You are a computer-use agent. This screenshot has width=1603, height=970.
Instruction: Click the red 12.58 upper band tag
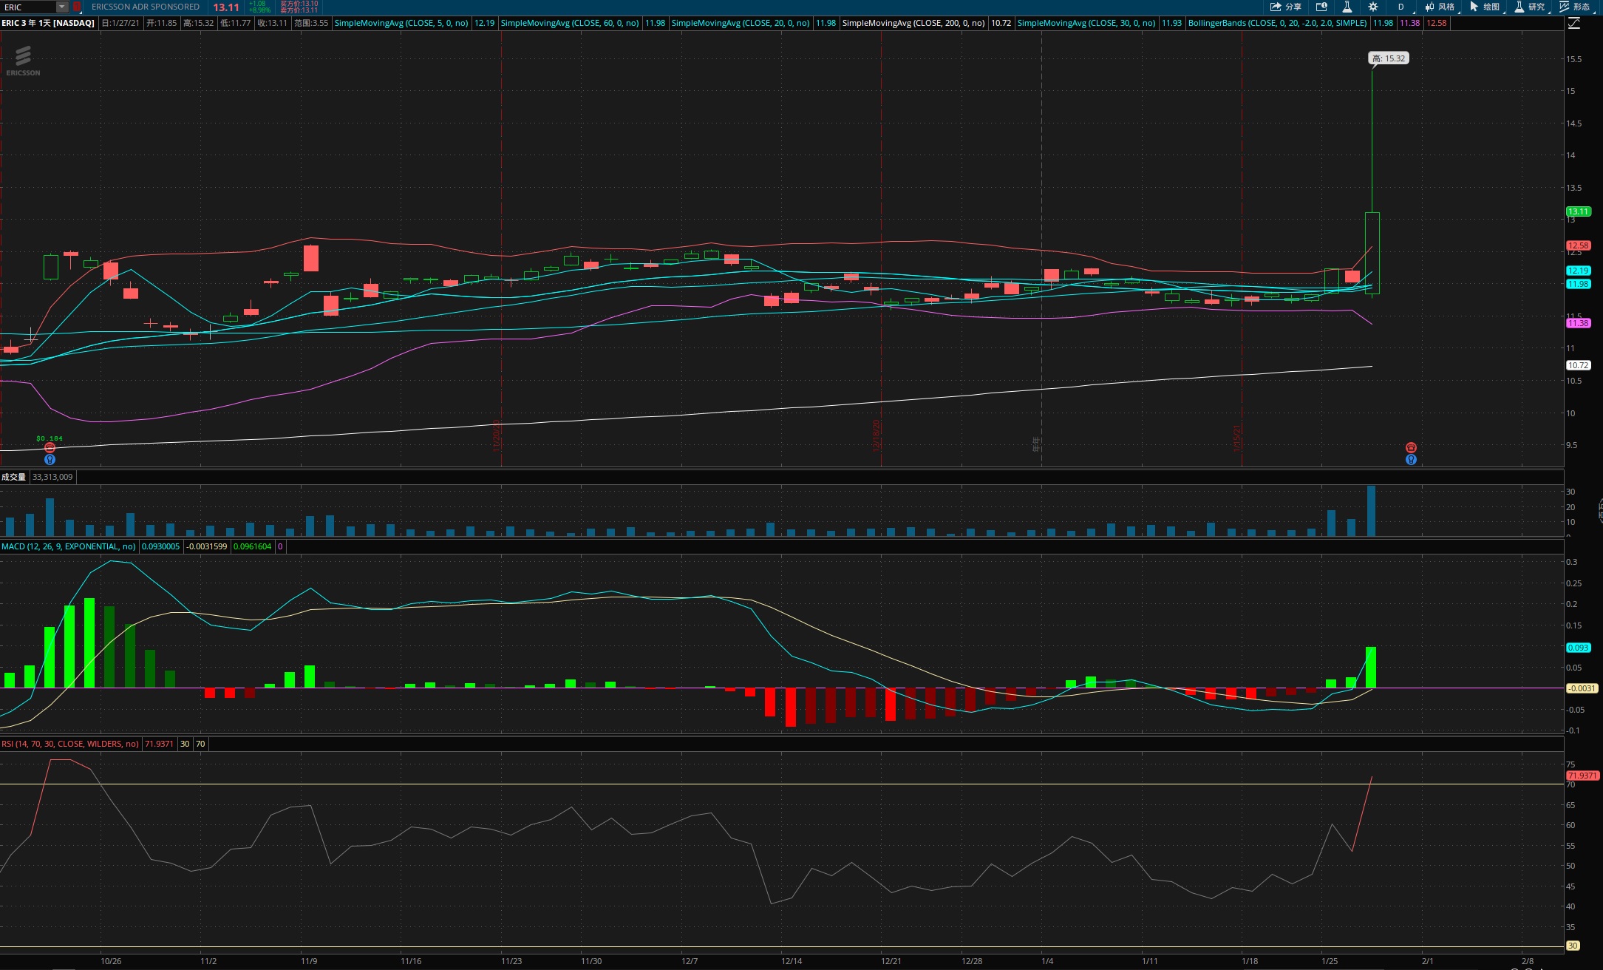click(1578, 245)
